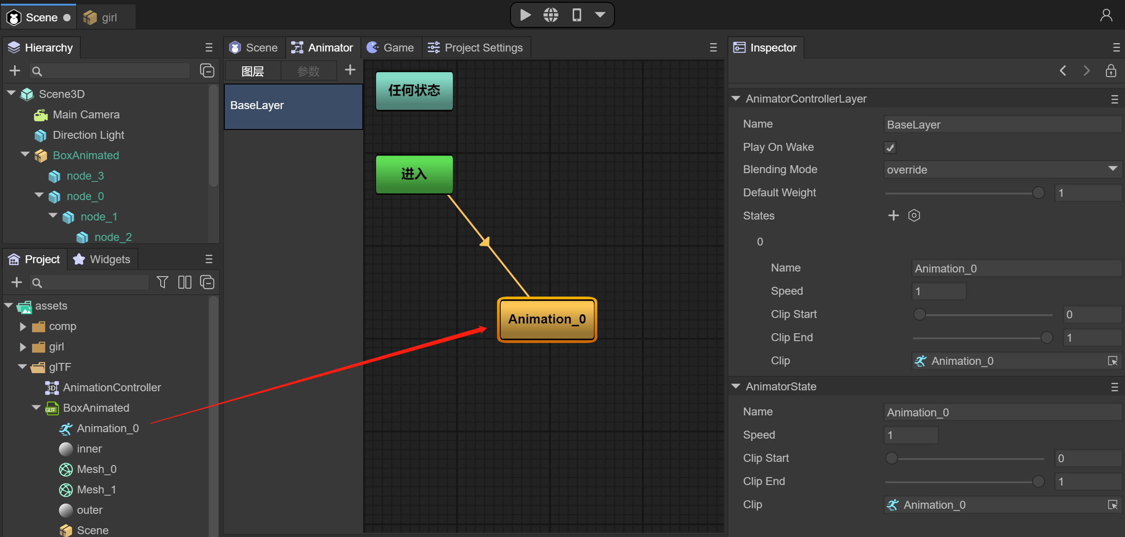
Task: Click the Default Weight slider handle
Action: click(1038, 193)
